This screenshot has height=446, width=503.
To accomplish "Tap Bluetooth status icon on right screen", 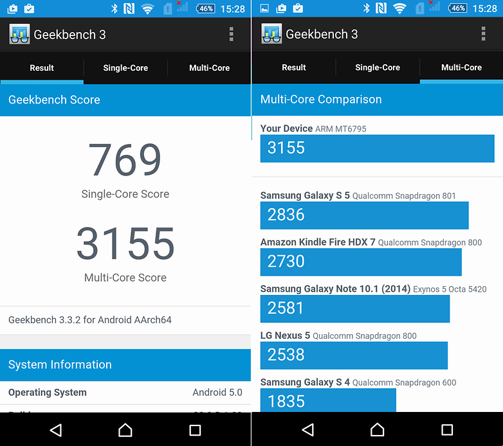I will [367, 8].
